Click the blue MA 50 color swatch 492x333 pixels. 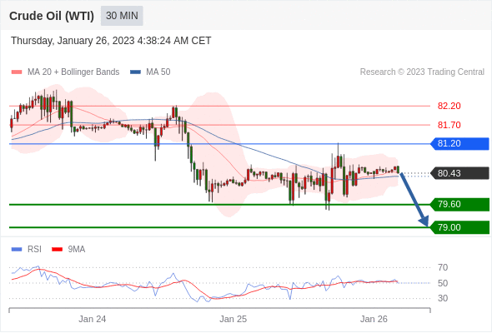click(136, 72)
